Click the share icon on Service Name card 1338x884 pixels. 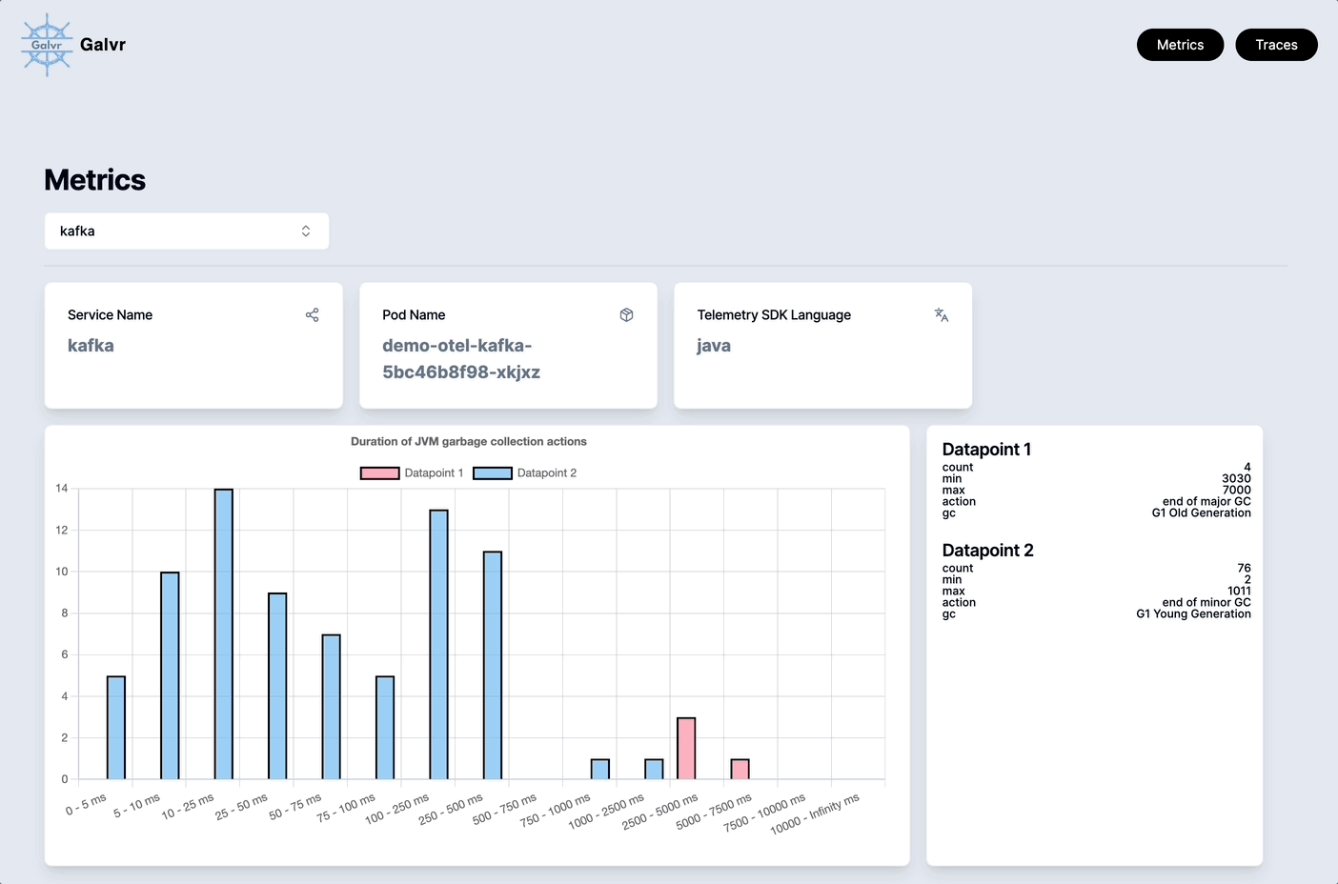coord(312,315)
